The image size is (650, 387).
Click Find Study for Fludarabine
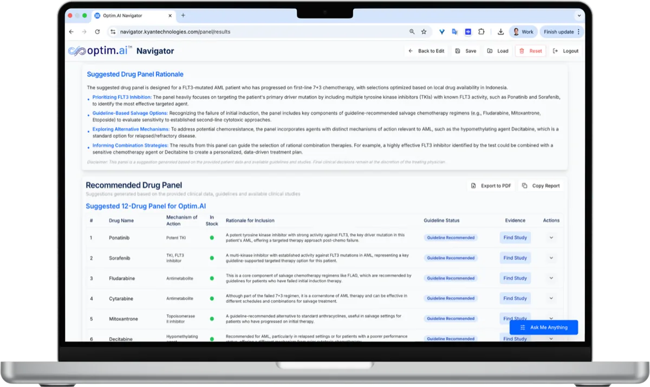(515, 278)
